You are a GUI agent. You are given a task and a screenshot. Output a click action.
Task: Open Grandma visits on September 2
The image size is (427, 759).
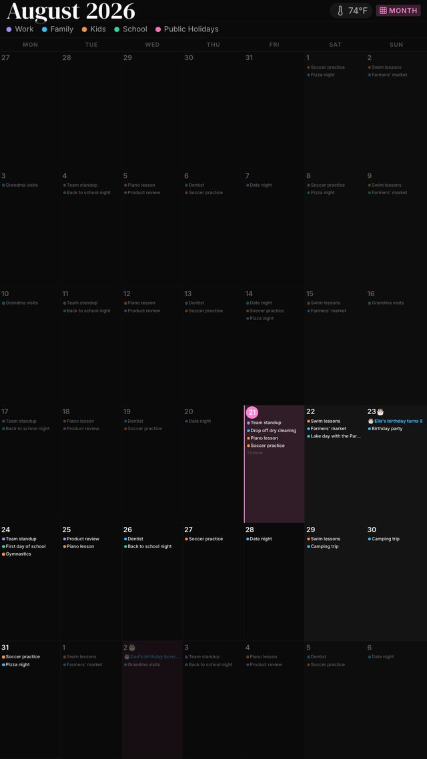[142, 664]
